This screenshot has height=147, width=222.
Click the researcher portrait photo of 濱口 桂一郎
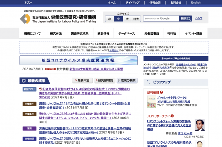tap(200, 125)
